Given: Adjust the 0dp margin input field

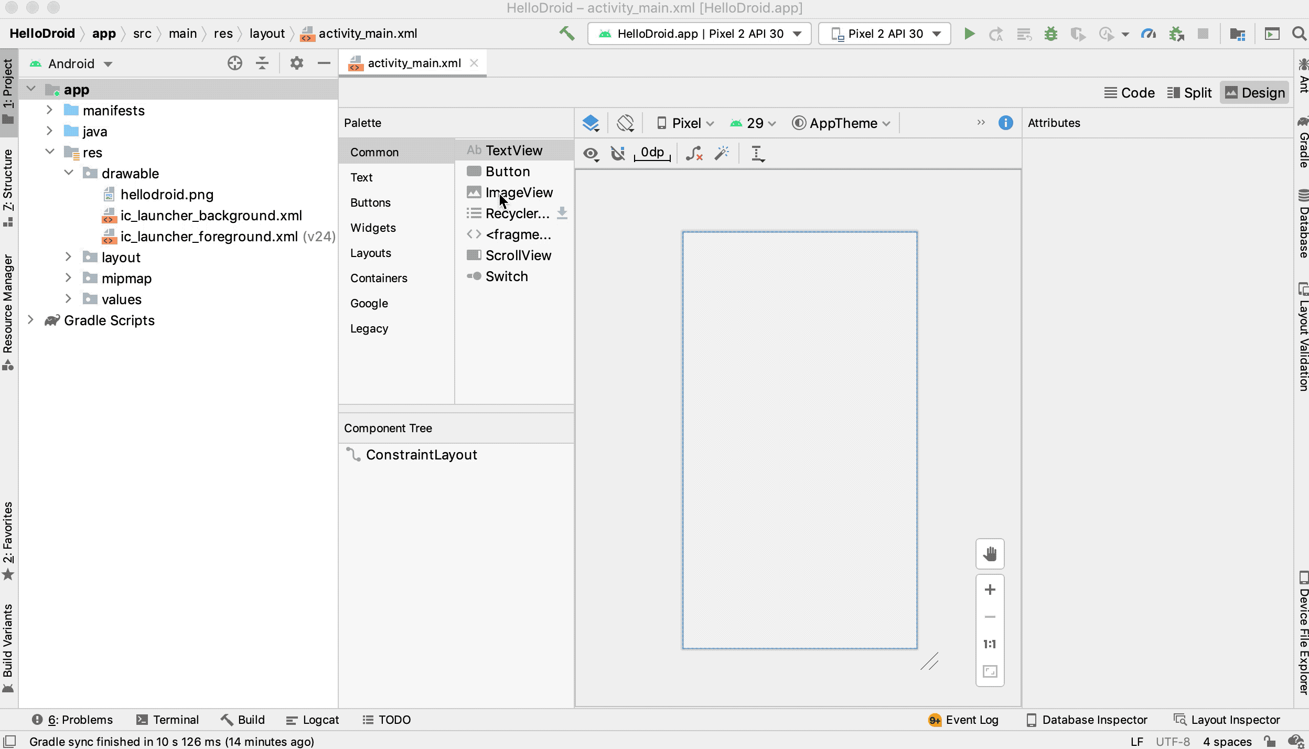Looking at the screenshot, I should point(653,153).
